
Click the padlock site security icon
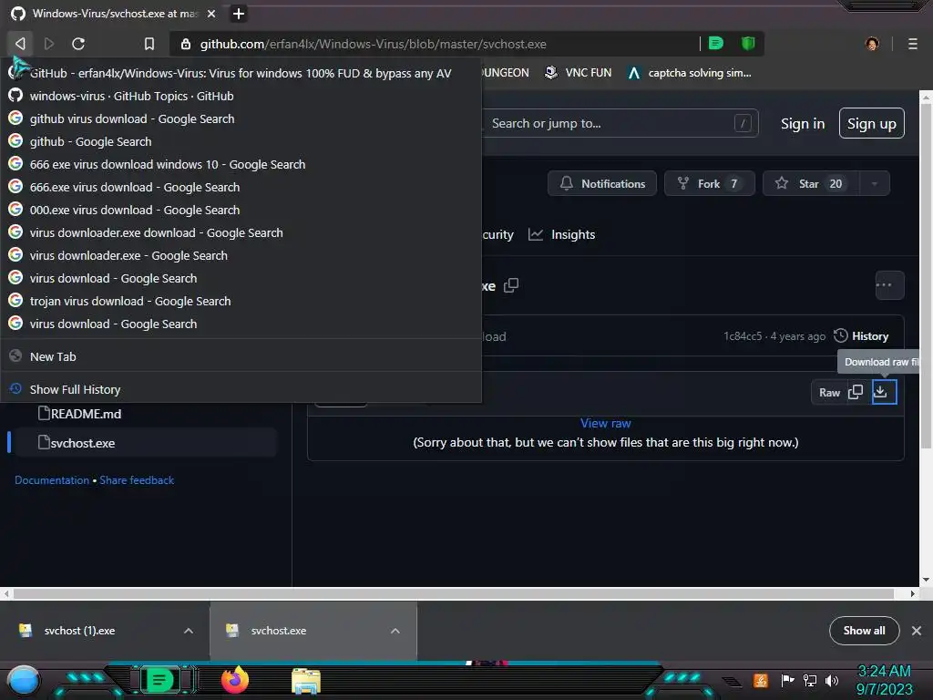click(x=186, y=44)
